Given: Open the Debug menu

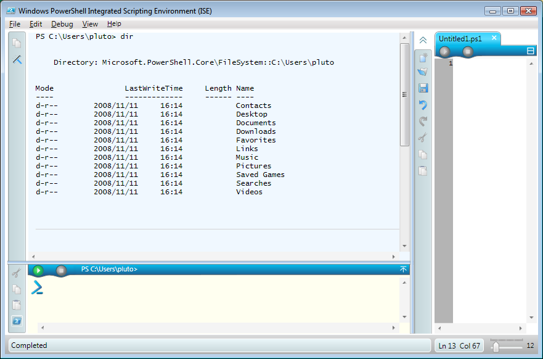Looking at the screenshot, I should coord(62,24).
